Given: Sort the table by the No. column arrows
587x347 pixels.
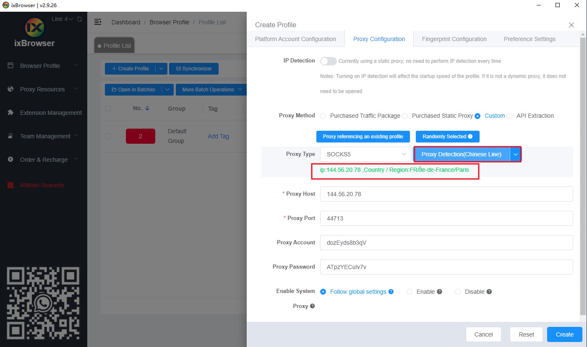Looking at the screenshot, I should [x=147, y=109].
